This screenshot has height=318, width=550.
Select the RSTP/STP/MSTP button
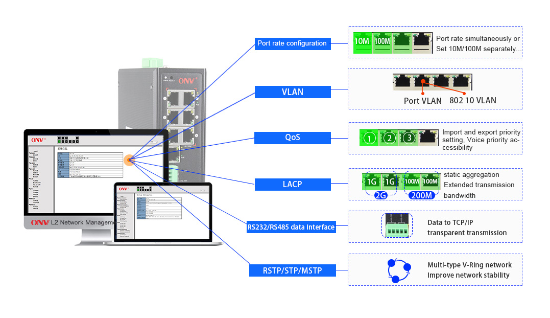[x=292, y=270]
